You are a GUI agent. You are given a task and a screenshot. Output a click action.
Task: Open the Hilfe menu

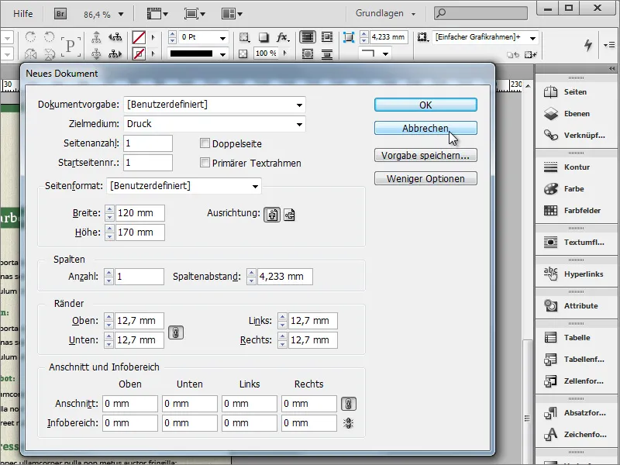pos(23,14)
